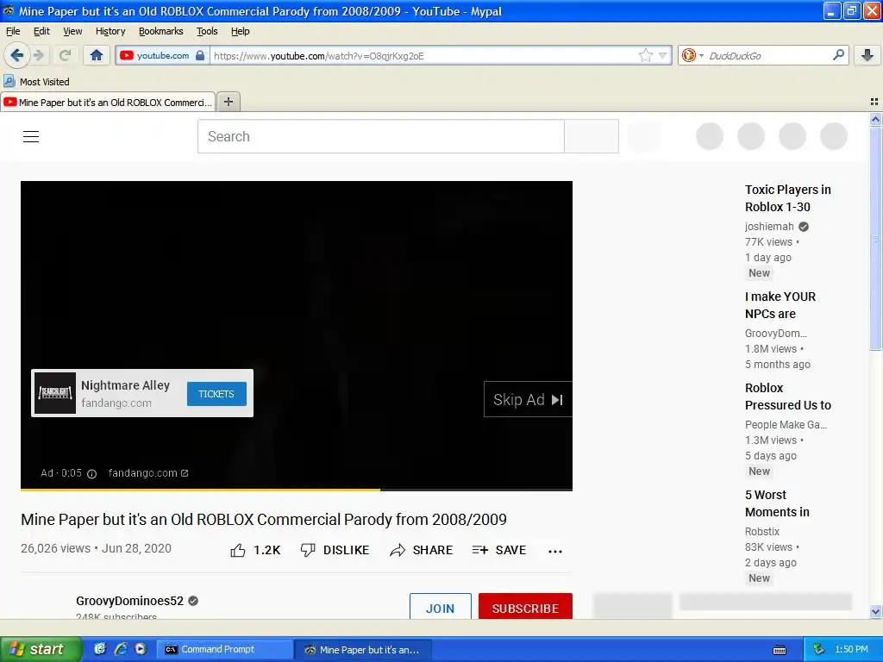Launch Windows Media Player quick launch icon
883x662 pixels.
point(141,649)
